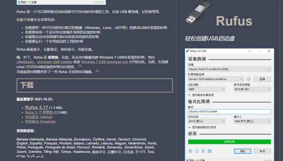Image resolution: width=283 pixels, height=161 pixels.
Task: Minimize the Rufus 3.0.1304 window
Action: (250, 51)
